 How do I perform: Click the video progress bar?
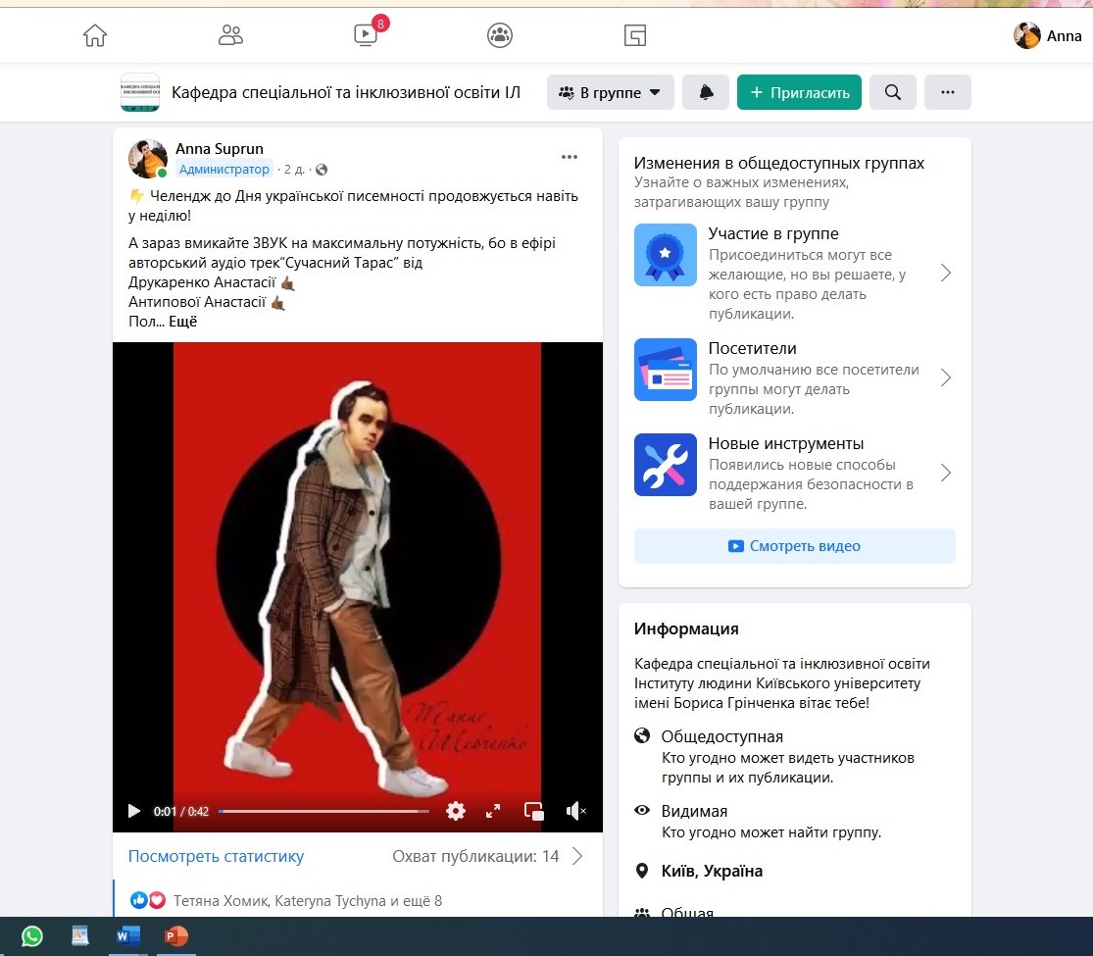click(323, 811)
